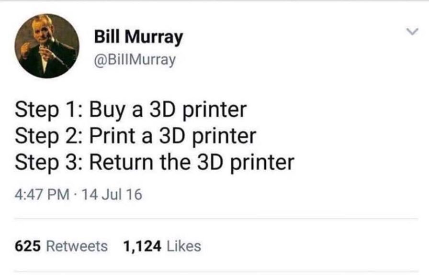
Task: Click the number 625 count
Action: [x=28, y=246]
